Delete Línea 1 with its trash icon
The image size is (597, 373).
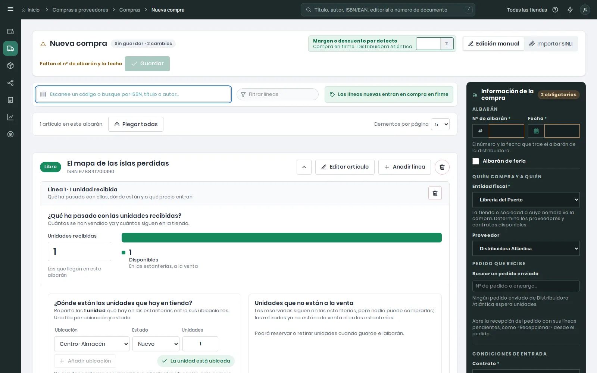point(435,193)
